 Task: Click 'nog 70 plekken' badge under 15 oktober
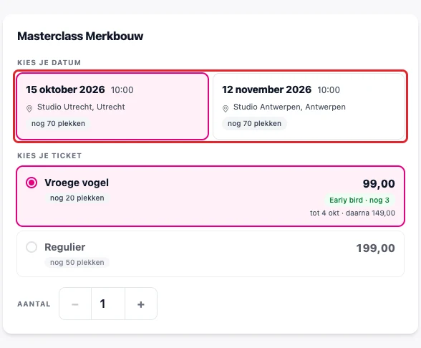point(58,123)
